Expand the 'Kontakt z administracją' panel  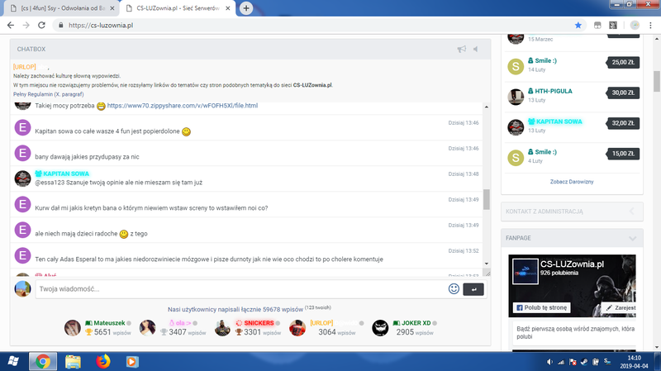click(x=632, y=212)
